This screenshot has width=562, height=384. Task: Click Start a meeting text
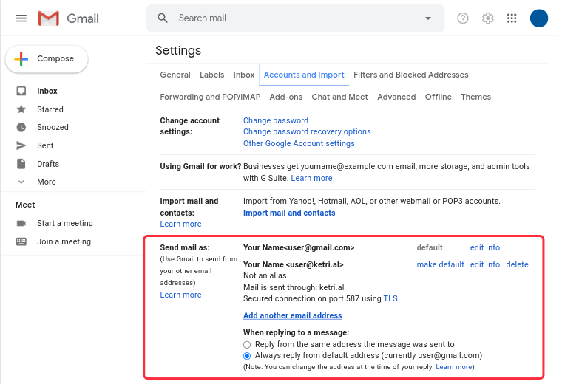pyautogui.click(x=65, y=223)
